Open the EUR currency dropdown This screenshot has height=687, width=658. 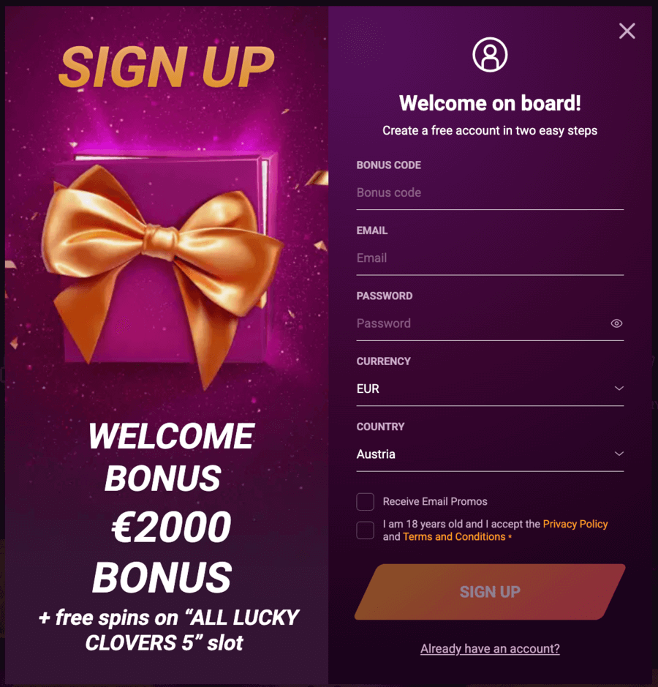tap(490, 388)
